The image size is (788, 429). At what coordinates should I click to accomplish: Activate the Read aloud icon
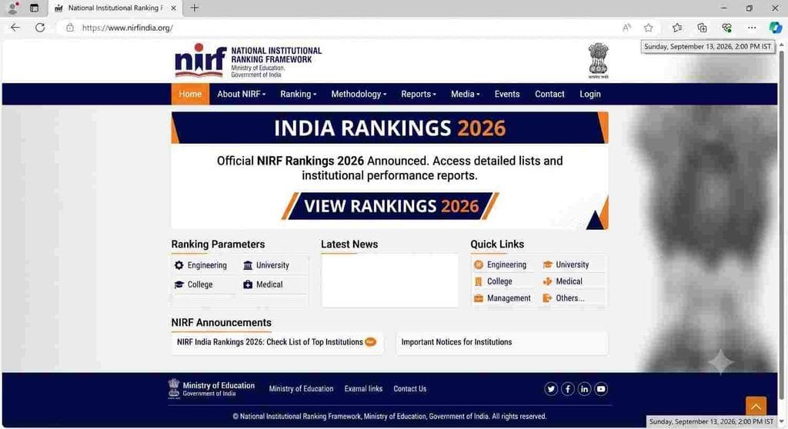[x=626, y=28]
